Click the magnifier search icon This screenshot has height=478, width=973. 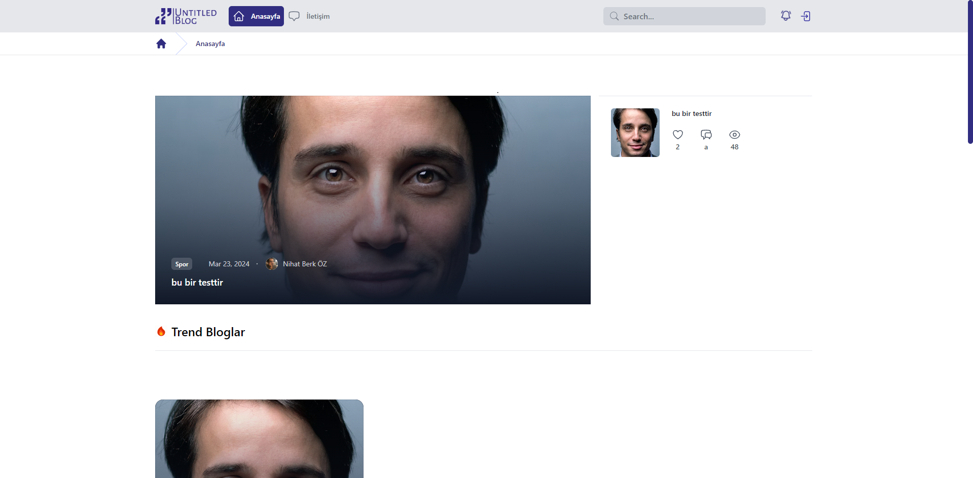(x=614, y=16)
